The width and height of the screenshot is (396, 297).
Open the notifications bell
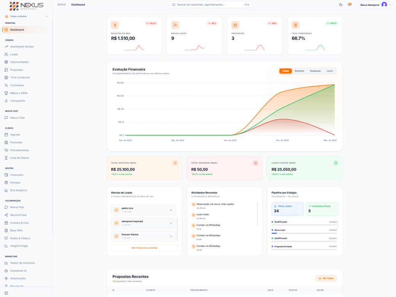(x=349, y=5)
